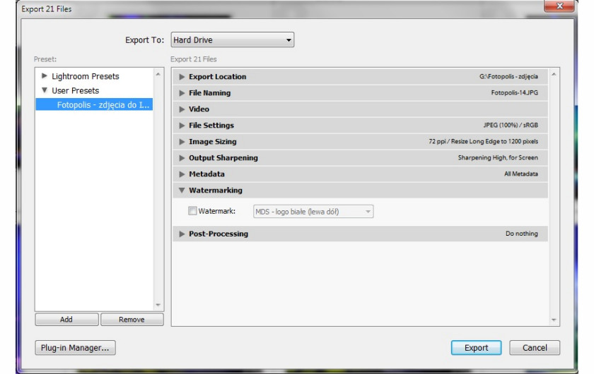Image resolution: width=594 pixels, height=374 pixels.
Task: Select Fotopolis - zdjęcia preset
Action: pyautogui.click(x=94, y=104)
